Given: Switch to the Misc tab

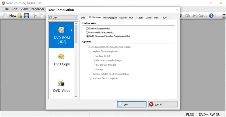Looking at the screenshot, I should coord(156,18).
